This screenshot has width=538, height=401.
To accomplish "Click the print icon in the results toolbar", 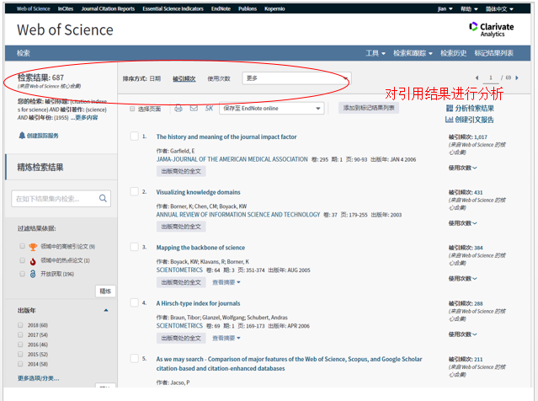I will click(x=178, y=109).
